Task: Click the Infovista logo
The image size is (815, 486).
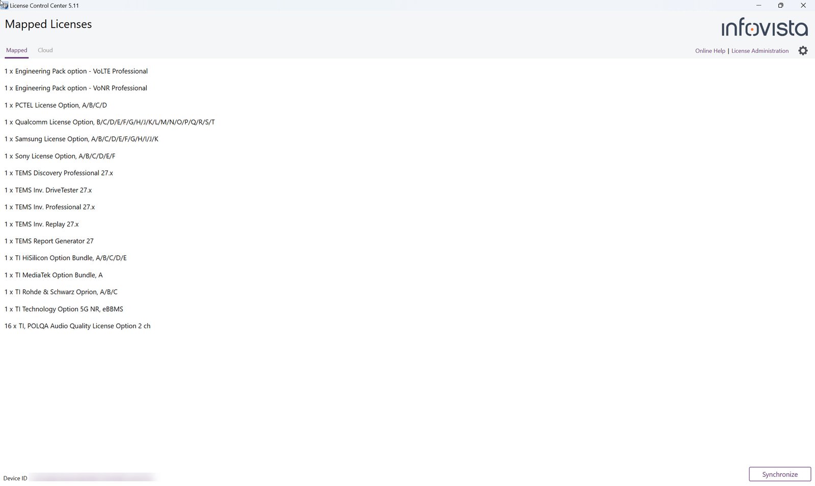Action: tap(765, 27)
